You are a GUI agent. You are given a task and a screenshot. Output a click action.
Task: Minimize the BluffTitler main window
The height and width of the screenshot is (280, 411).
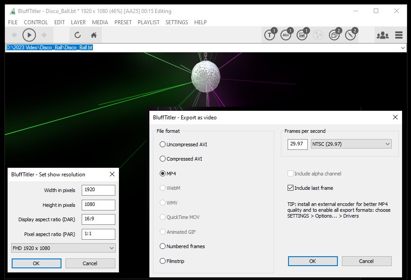pos(356,11)
